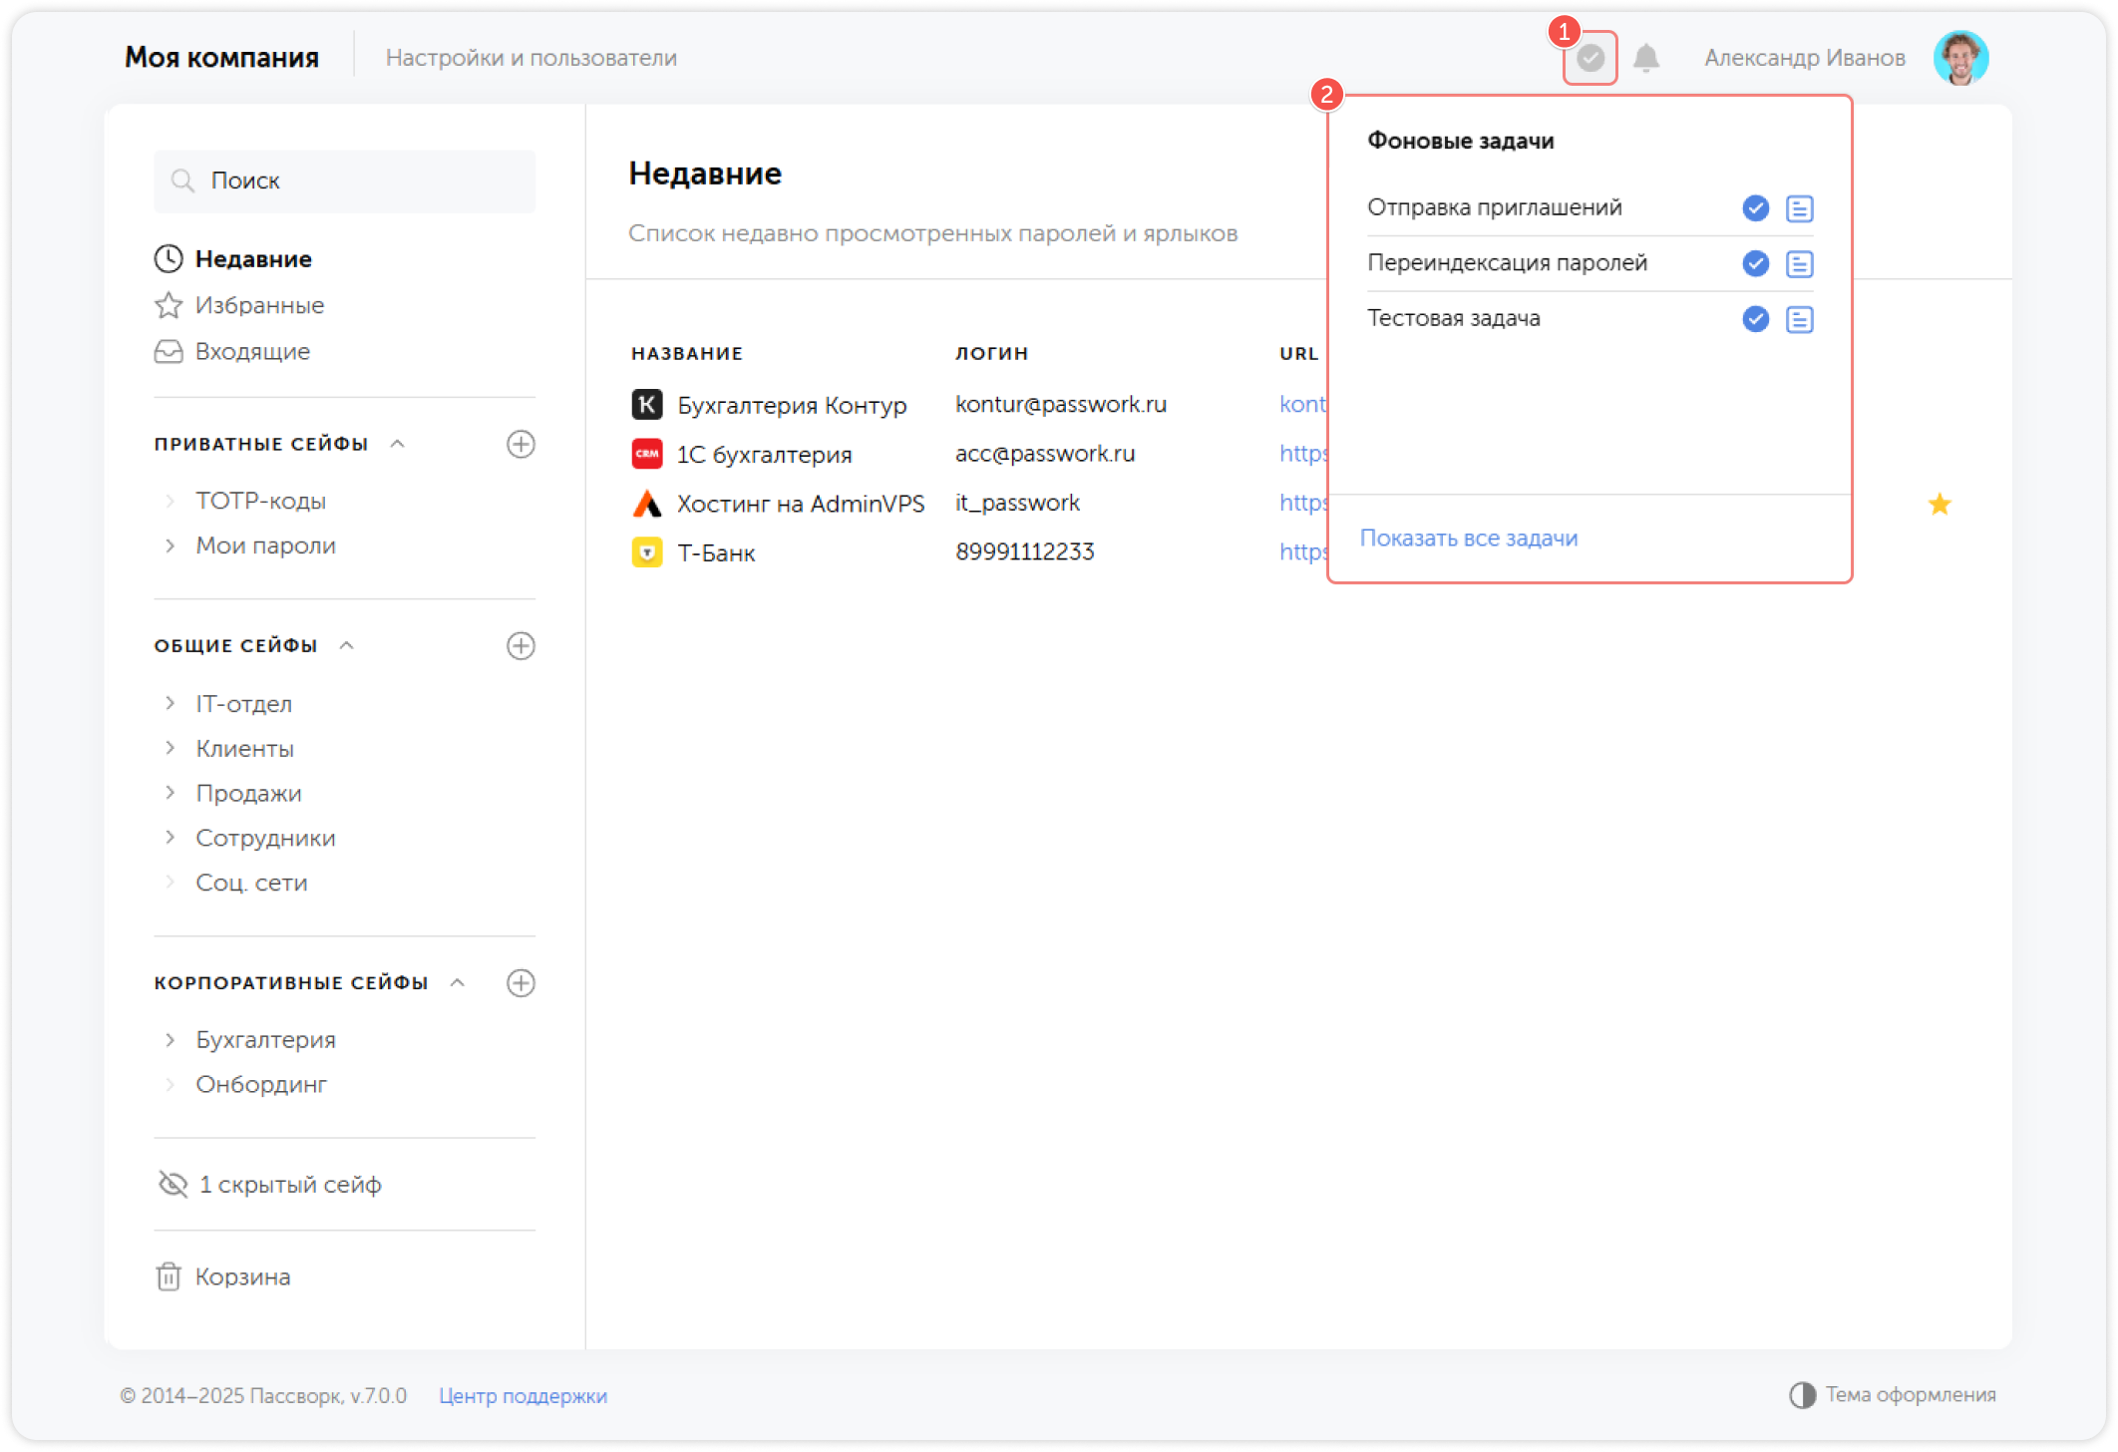Open log for Переиндексация паролей task

click(x=1799, y=264)
